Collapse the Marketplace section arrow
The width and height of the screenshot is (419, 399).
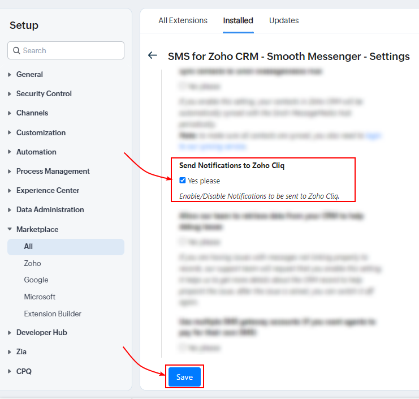click(x=10, y=229)
